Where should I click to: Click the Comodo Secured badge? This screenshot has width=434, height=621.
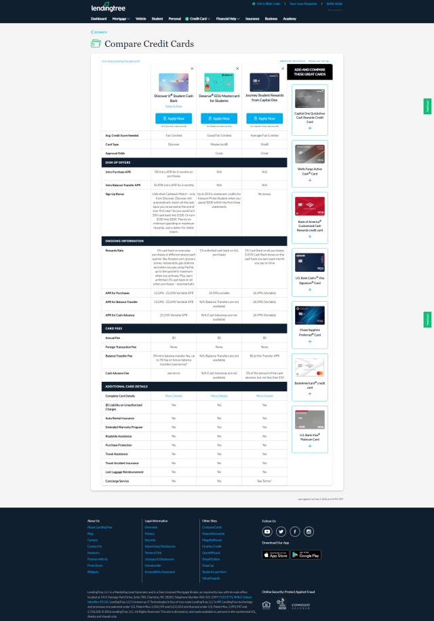pyautogui.click(x=301, y=606)
